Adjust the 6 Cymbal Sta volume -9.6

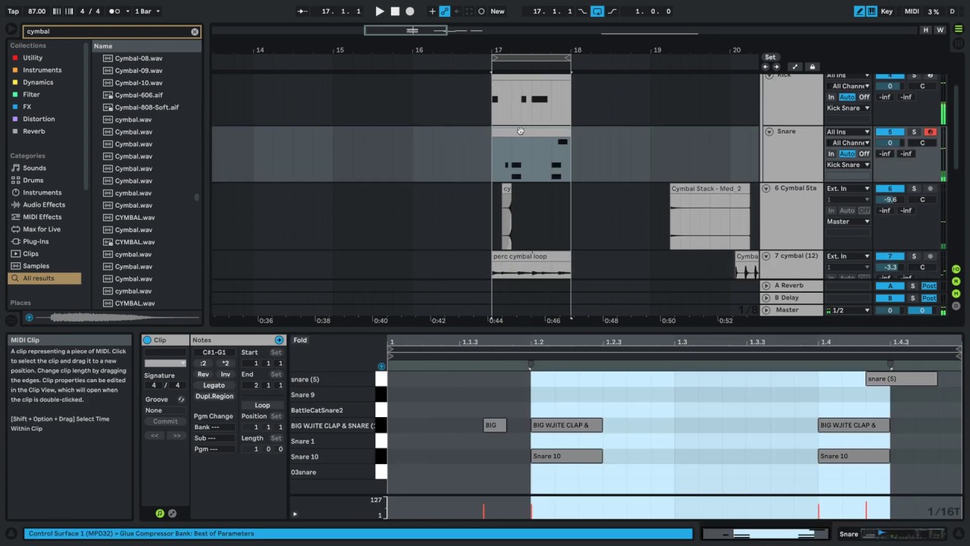[x=890, y=200]
